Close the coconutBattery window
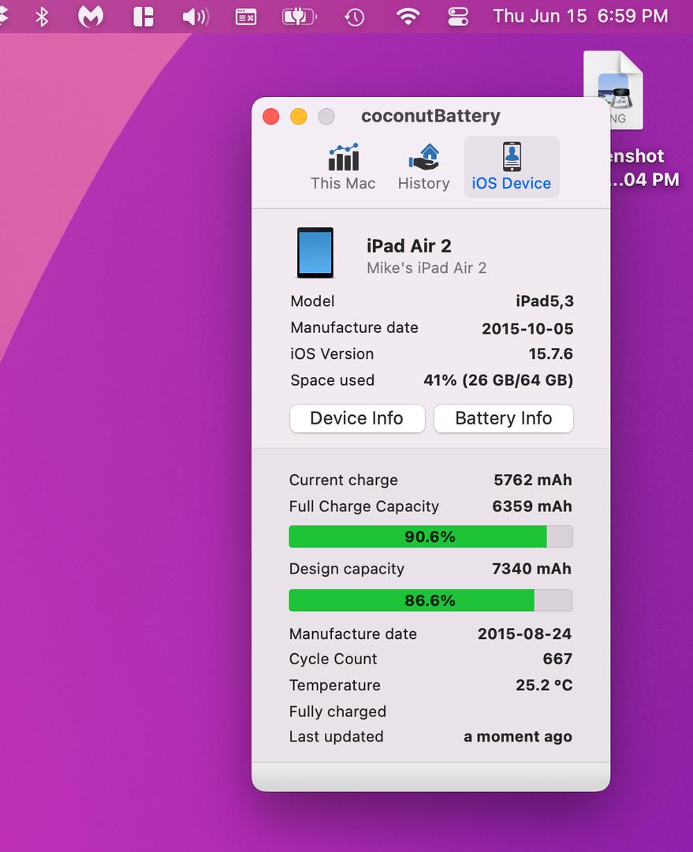Screen dimensions: 693x852 (x=271, y=116)
